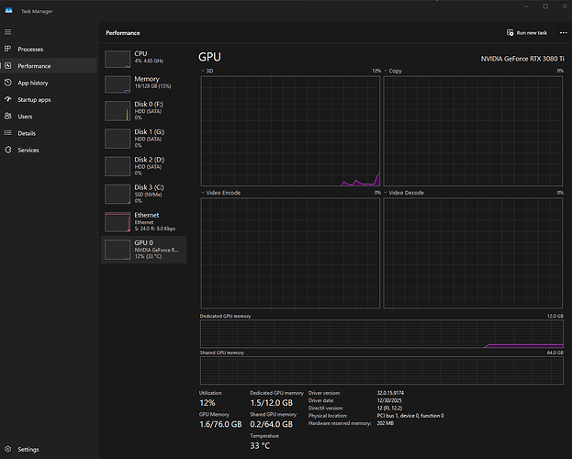Click the Run new task button
The height and width of the screenshot is (459, 572).
tap(527, 32)
